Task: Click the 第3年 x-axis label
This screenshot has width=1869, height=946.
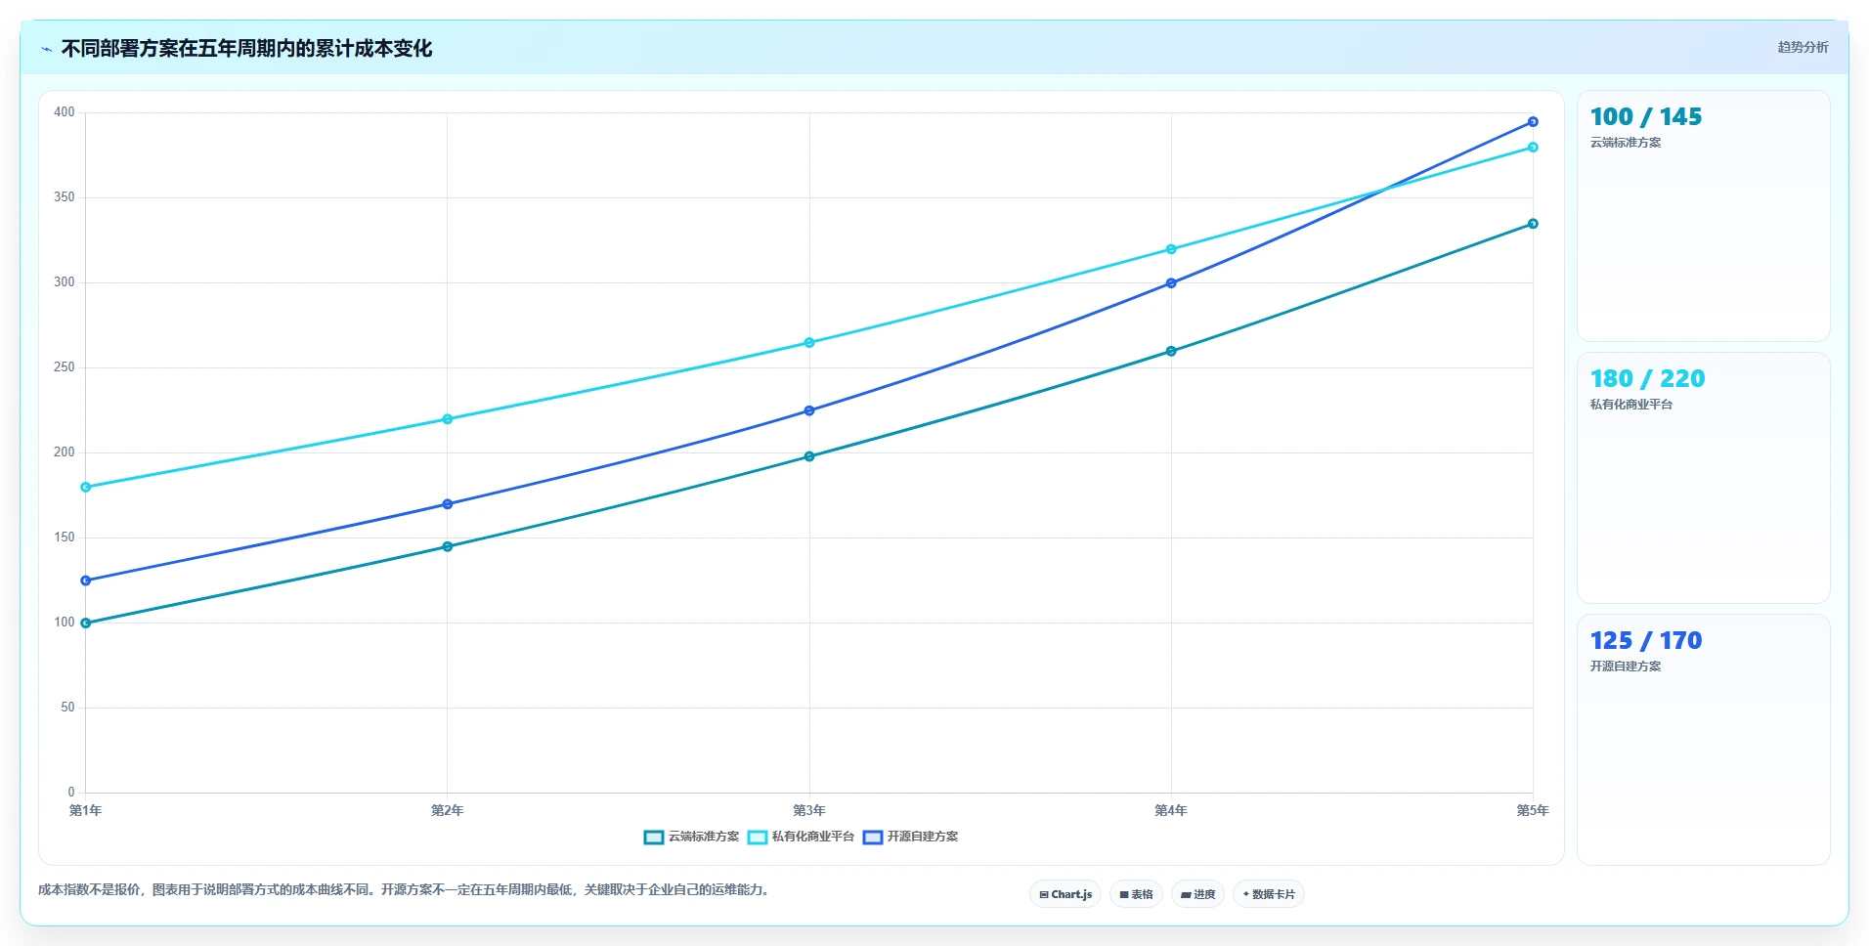Action: [809, 810]
